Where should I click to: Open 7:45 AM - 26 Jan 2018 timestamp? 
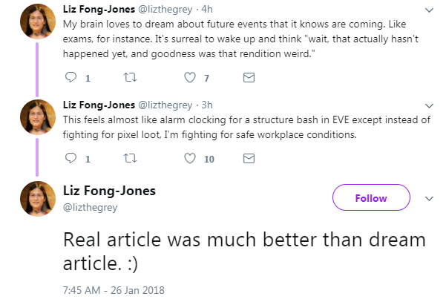114,290
